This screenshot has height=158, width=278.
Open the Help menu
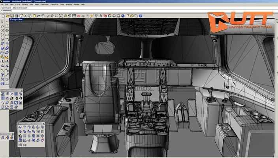83,4
